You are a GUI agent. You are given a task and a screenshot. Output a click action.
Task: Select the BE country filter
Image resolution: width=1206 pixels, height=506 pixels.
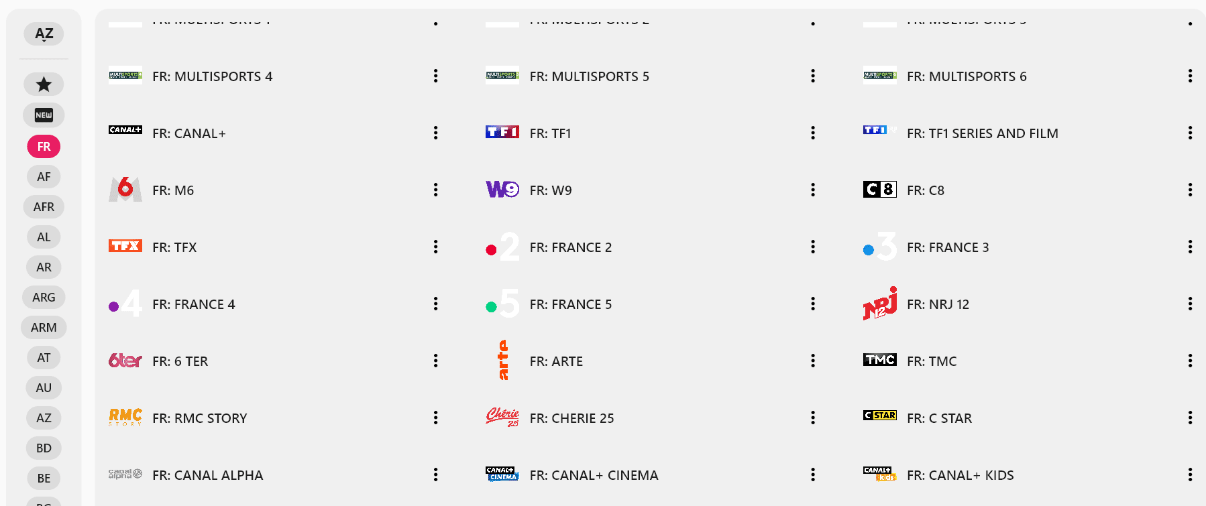pos(44,479)
